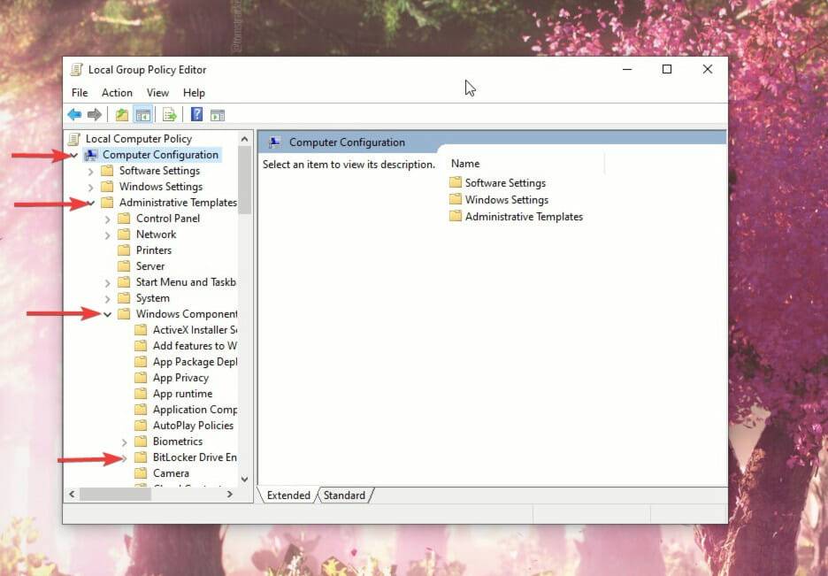Expand the Control Panel tree node
Image resolution: width=828 pixels, height=576 pixels.
point(105,219)
